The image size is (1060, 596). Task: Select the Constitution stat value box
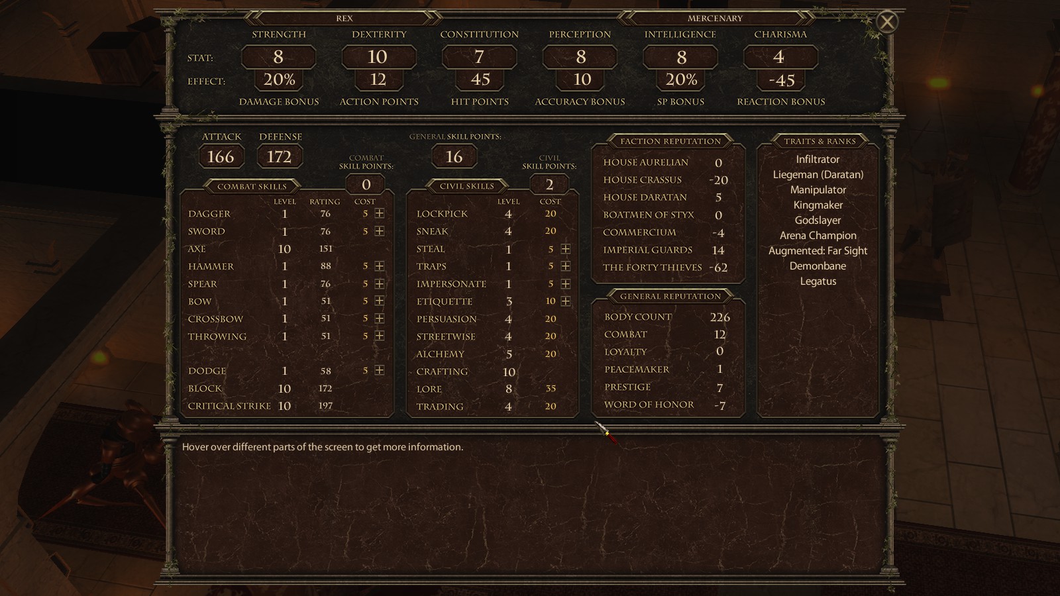point(479,57)
